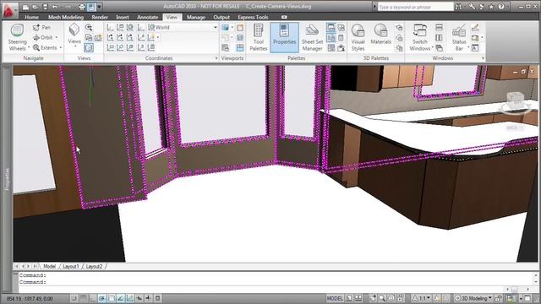Image resolution: width=541 pixels, height=304 pixels.
Task: Click the Zoom Extents tool
Action: (45, 47)
